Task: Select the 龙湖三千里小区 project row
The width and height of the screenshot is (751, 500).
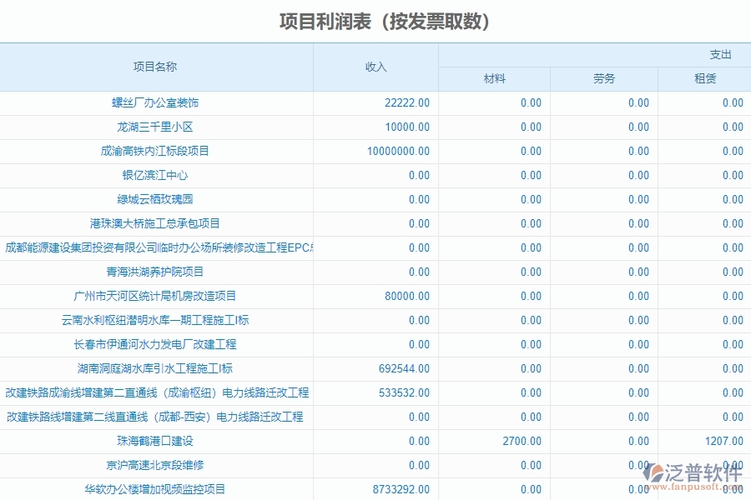Action: pos(156,127)
